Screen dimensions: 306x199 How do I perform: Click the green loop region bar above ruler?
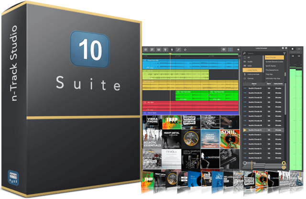[190, 54]
